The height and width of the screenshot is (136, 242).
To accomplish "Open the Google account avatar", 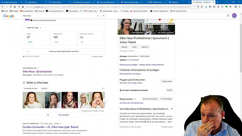I will pos(234,16).
